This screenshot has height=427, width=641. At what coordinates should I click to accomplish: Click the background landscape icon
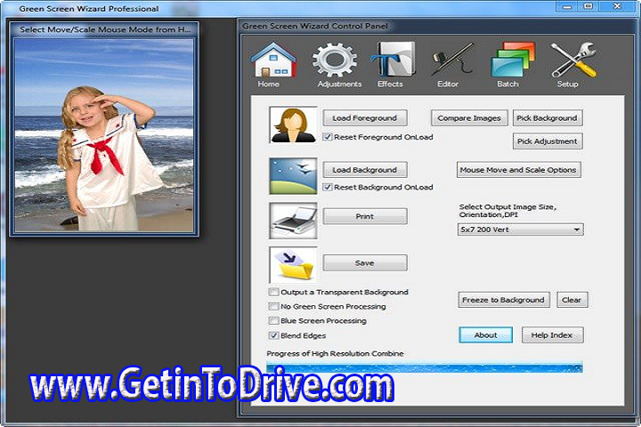click(293, 176)
